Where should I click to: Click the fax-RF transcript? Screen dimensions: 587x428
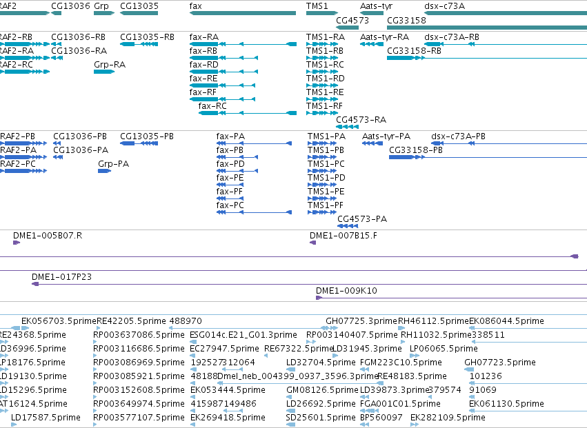203,92
